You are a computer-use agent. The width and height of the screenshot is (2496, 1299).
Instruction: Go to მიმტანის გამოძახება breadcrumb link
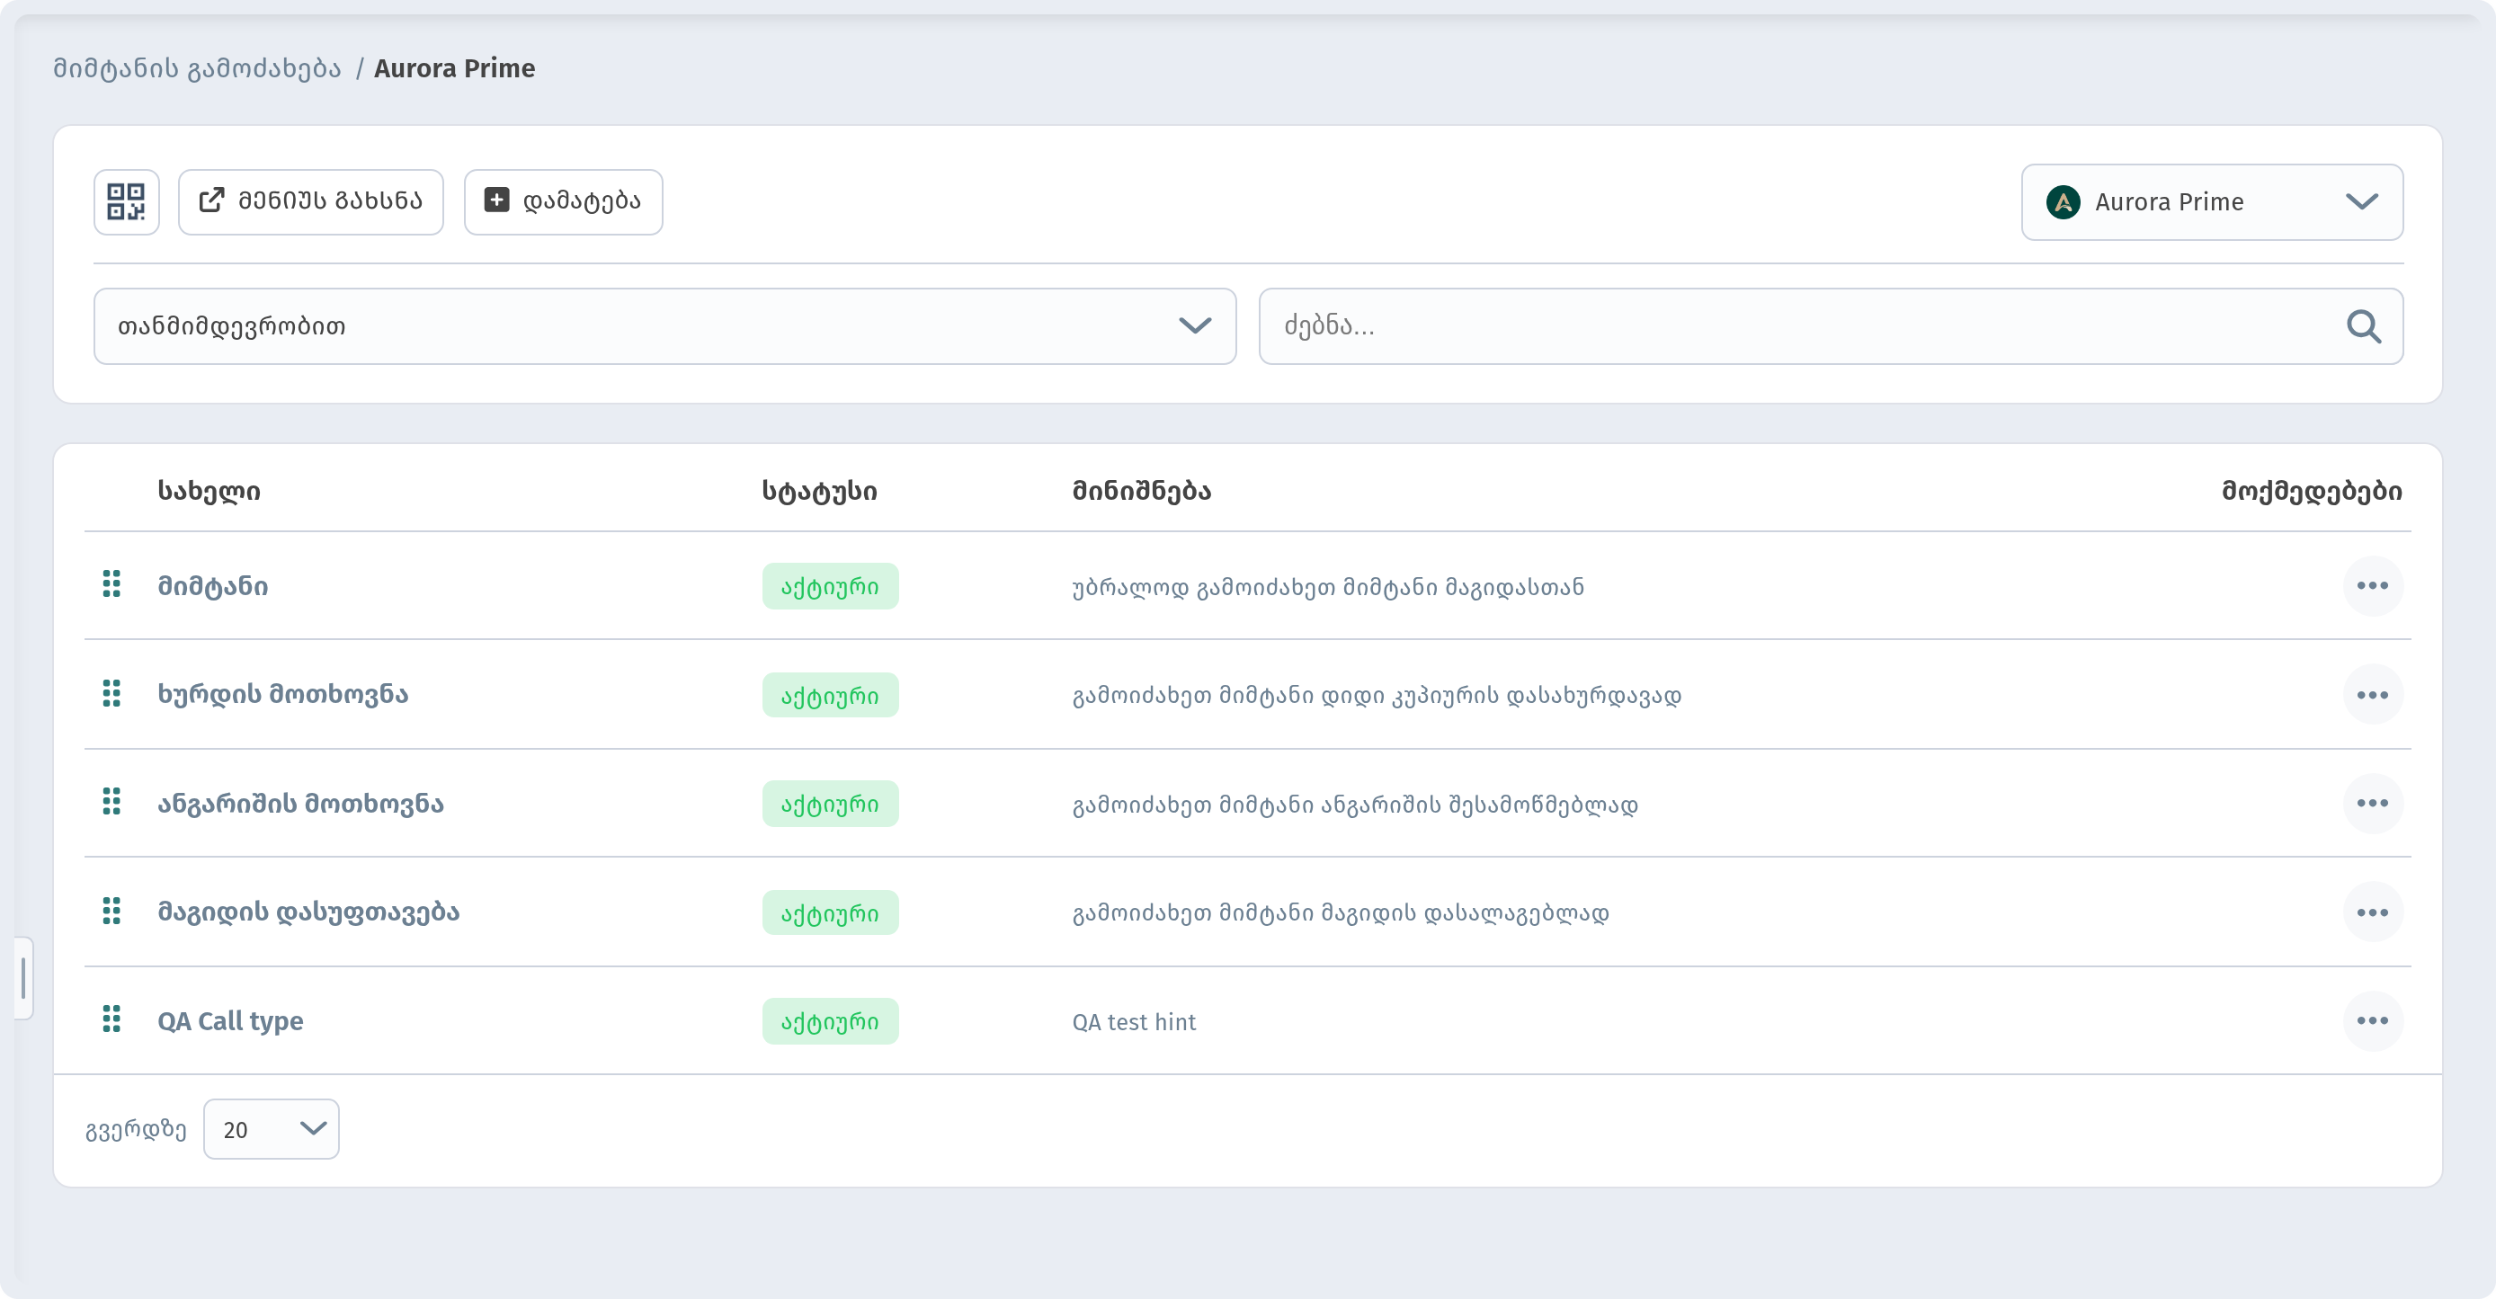coord(197,67)
